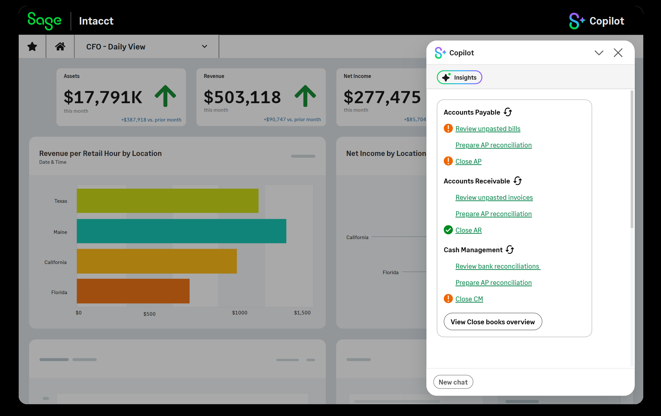The image size is (661, 416).
Task: Click the Intacct product name
Action: pyautogui.click(x=96, y=21)
